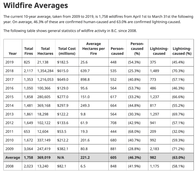The width and height of the screenshot is (196, 172).
Task: Click the Wildfire Averages page heading
Action: coord(36,6)
